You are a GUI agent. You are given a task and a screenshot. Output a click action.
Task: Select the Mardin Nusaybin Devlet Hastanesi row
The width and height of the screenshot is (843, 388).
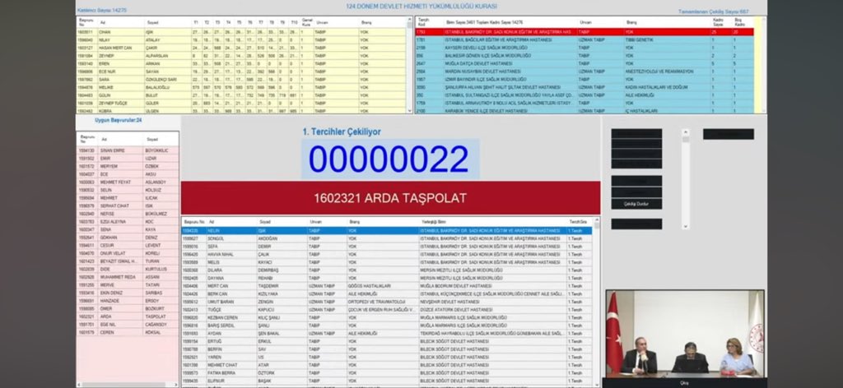584,72
